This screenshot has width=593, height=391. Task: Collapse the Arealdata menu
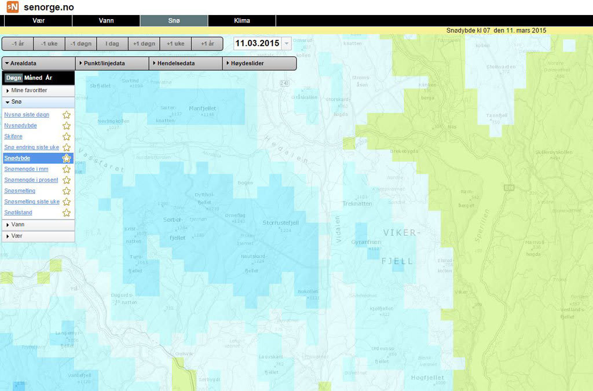pyautogui.click(x=38, y=63)
